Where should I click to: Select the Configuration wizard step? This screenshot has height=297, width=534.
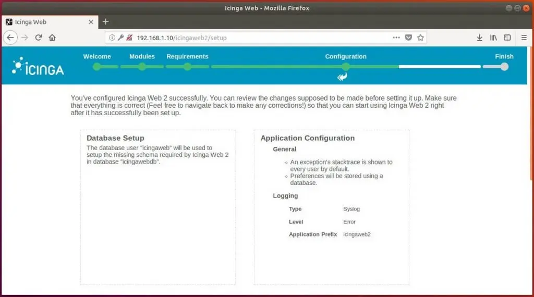point(346,56)
